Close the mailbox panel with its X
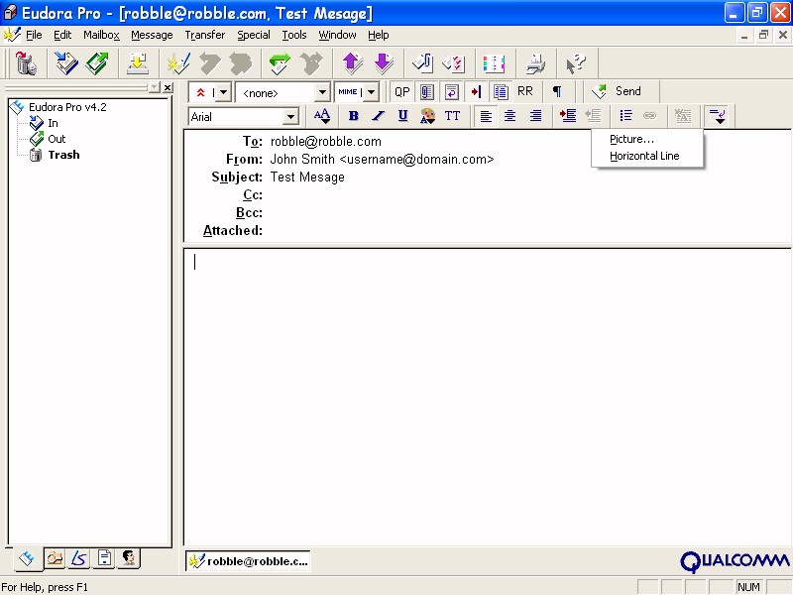Image resolution: width=793 pixels, height=595 pixels. 168,87
